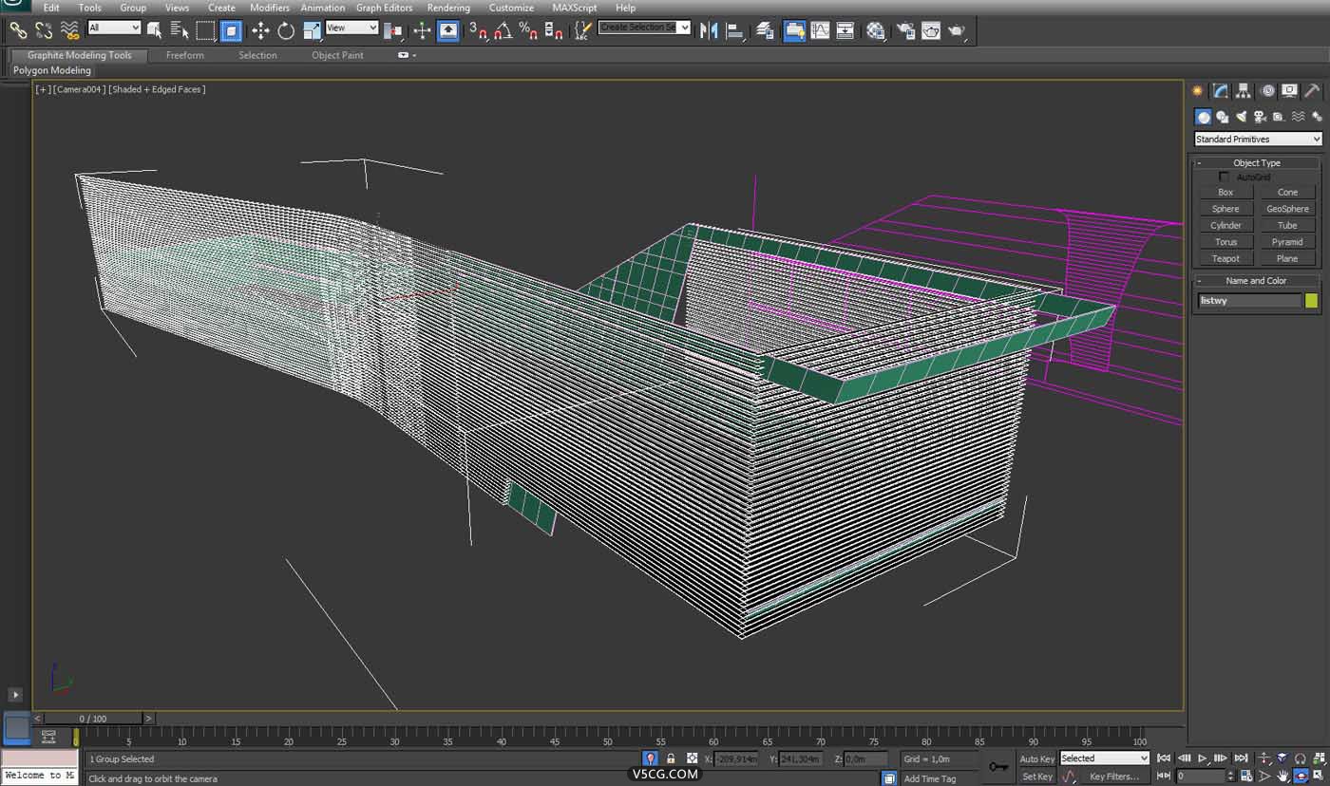The width and height of the screenshot is (1330, 786).
Task: Click the Box primitive button
Action: pyautogui.click(x=1225, y=192)
